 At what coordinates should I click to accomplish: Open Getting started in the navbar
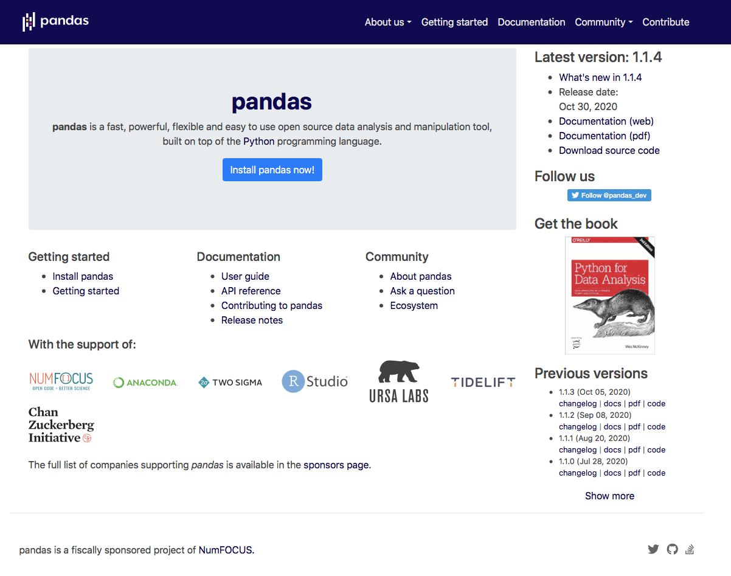[454, 22]
